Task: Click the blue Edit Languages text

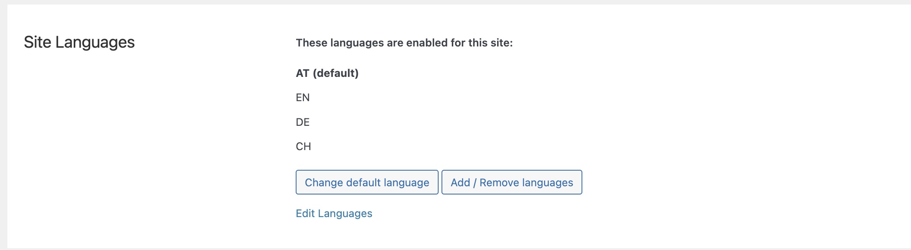Action: tap(334, 213)
